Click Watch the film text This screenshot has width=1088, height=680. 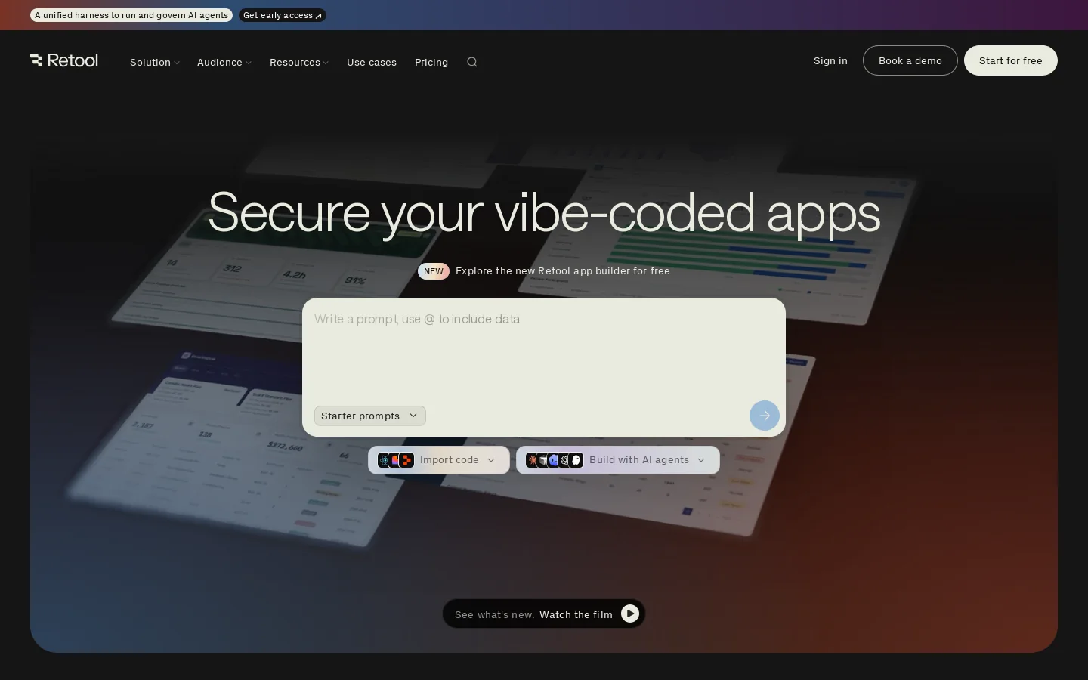click(576, 614)
